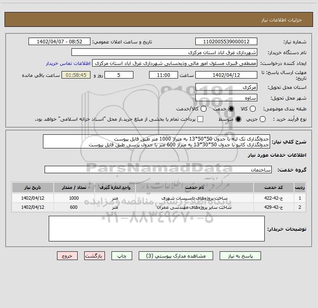The width and height of the screenshot is (318, 308).
Task: Select the کالا/خدمت radio button
Action: [x=204, y=109]
